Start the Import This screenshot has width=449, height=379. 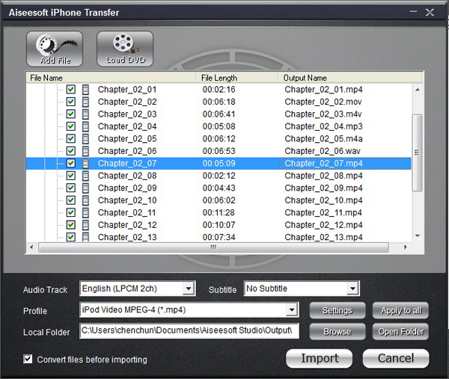pyautogui.click(x=320, y=358)
